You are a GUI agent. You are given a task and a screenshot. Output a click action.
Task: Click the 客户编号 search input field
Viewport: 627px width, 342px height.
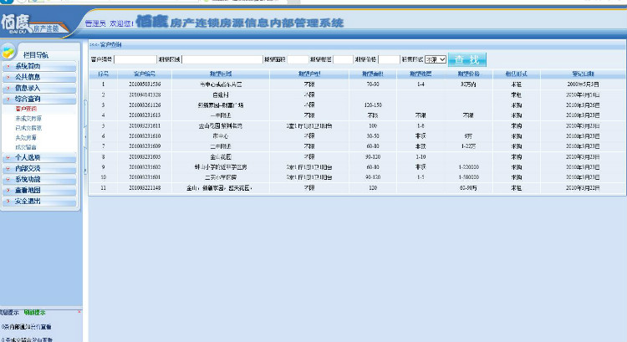135,59
